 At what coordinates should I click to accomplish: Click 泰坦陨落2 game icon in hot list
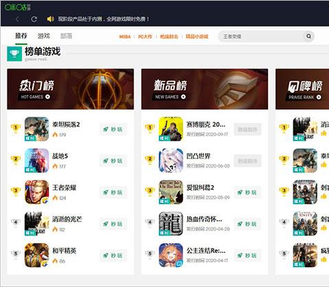[x=37, y=129]
